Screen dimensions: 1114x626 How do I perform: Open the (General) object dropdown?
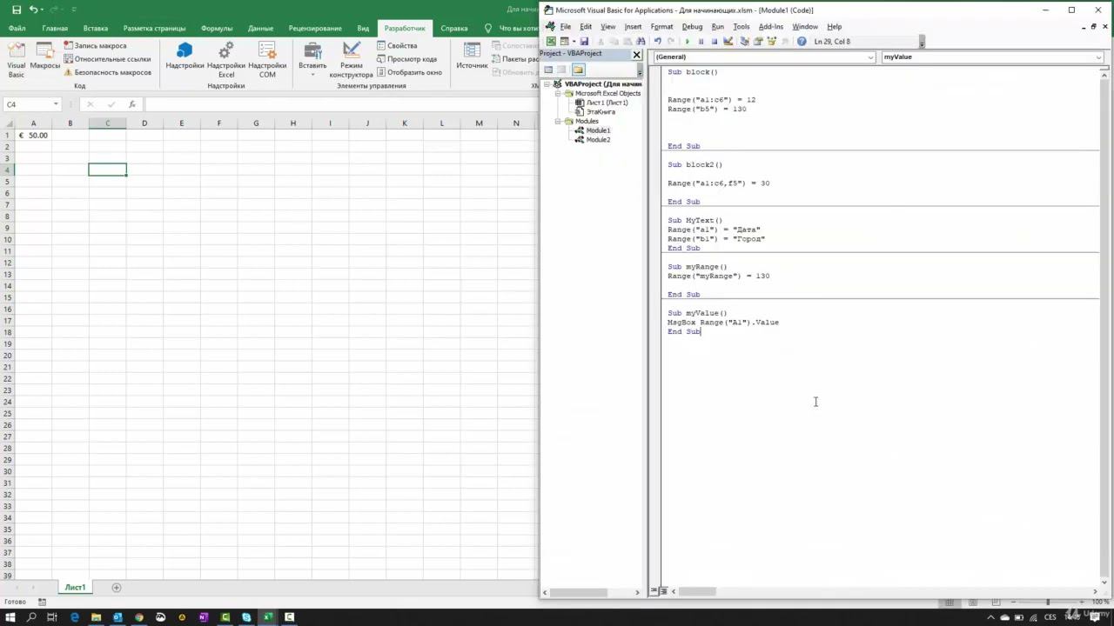764,57
